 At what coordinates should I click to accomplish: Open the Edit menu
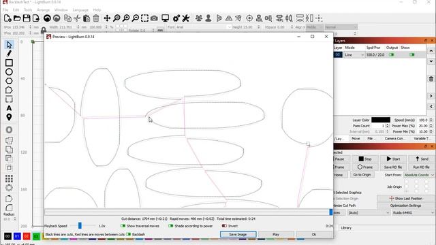coord(16,10)
